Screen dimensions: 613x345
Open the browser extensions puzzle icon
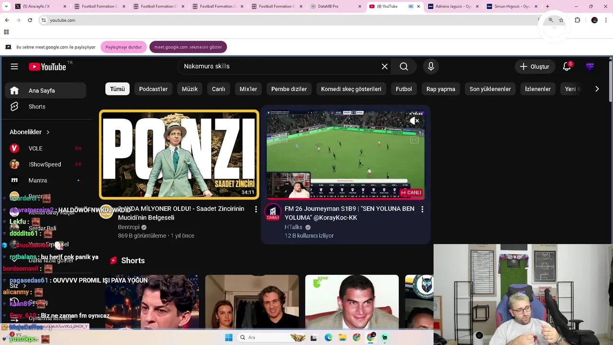click(x=577, y=20)
